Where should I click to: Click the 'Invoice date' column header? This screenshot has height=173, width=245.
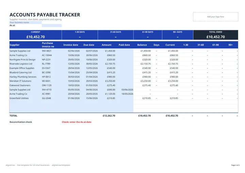click(x=71, y=45)
